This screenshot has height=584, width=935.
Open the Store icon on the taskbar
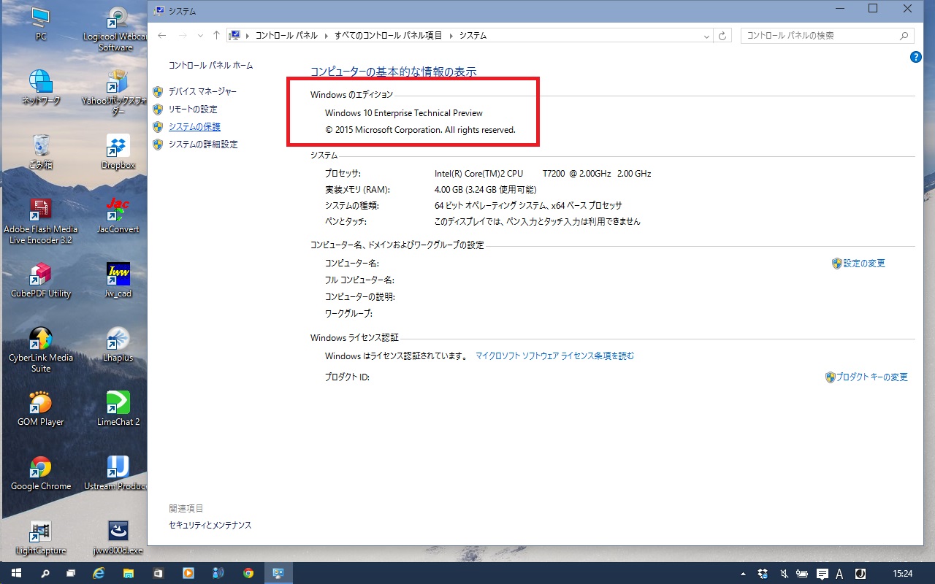pos(158,573)
